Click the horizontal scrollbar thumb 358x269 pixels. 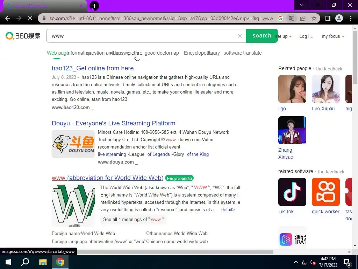(x=176, y=252)
